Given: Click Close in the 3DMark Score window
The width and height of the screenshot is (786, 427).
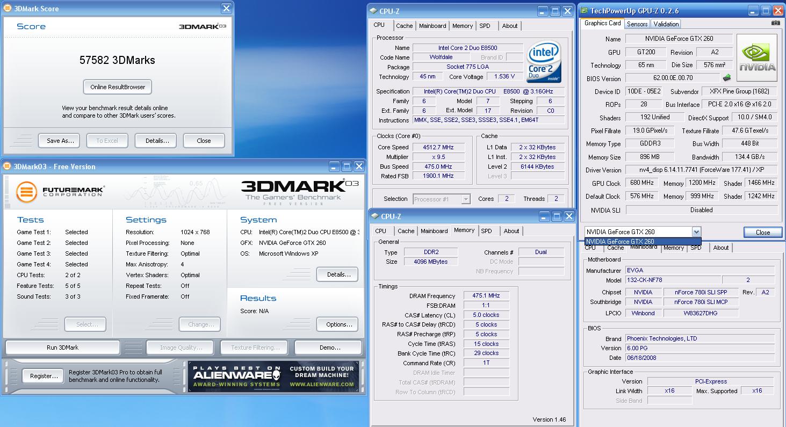Looking at the screenshot, I should [204, 141].
